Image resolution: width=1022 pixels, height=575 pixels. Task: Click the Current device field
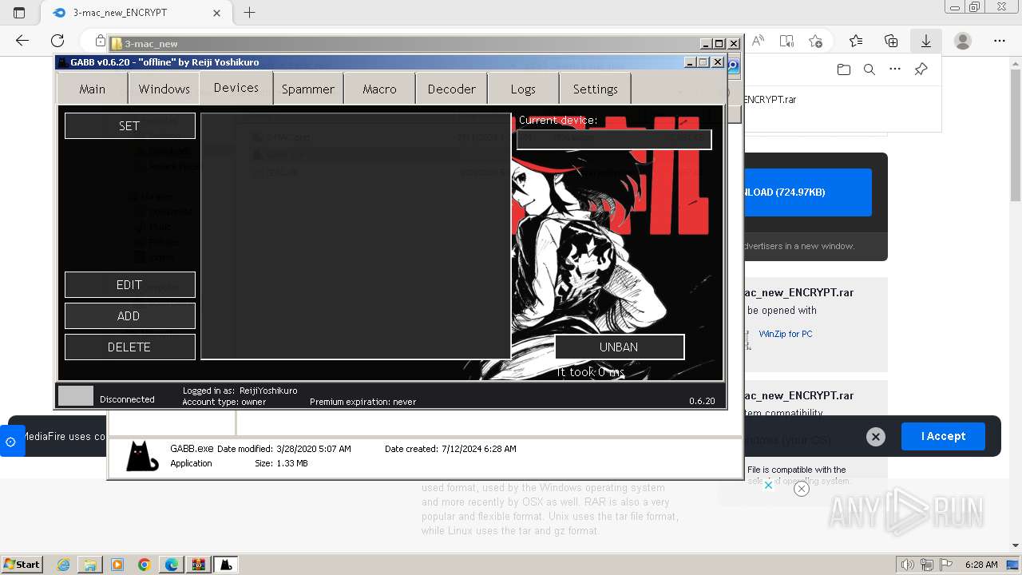coord(614,138)
